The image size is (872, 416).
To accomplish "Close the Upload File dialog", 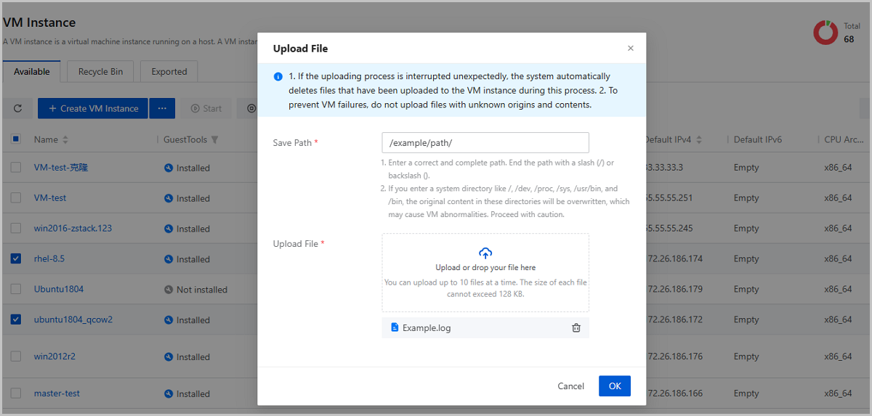I will [630, 49].
